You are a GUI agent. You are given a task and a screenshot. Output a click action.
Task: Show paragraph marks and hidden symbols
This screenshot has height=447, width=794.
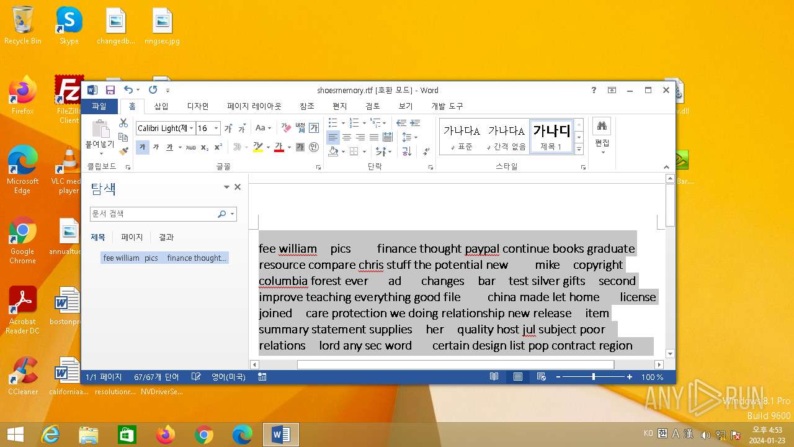point(427,151)
